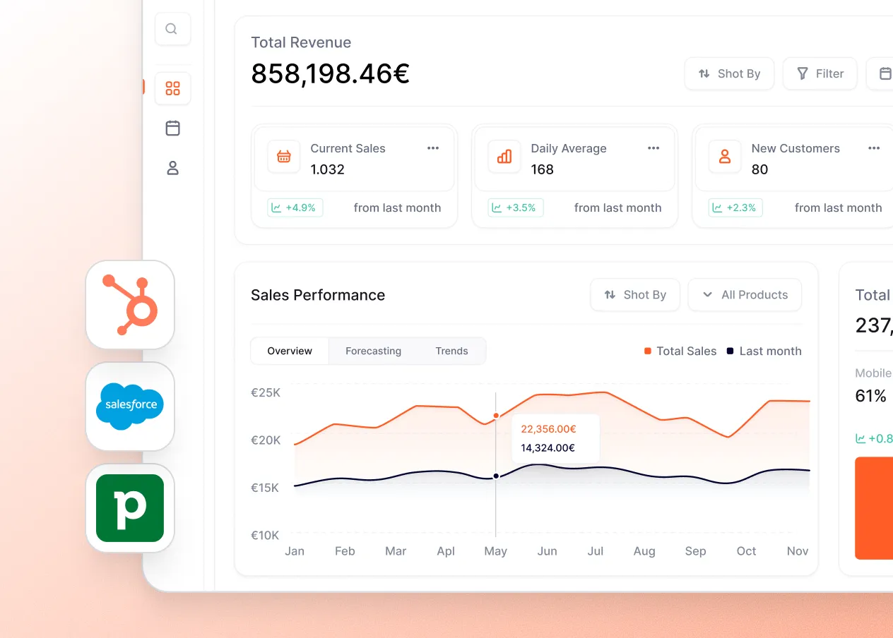Click the +4.9% growth badge on Current Sales
The image size is (893, 638).
(295, 207)
